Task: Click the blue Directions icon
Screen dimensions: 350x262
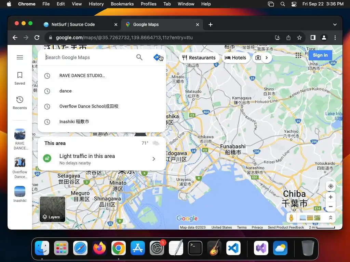Action: (157, 57)
